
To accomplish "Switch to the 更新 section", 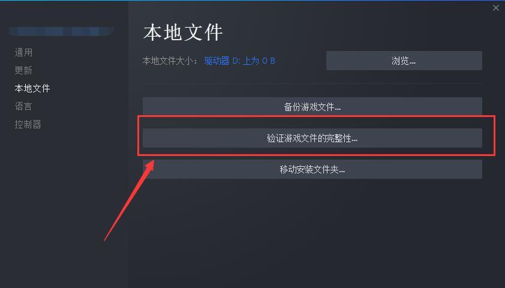I will (23, 70).
